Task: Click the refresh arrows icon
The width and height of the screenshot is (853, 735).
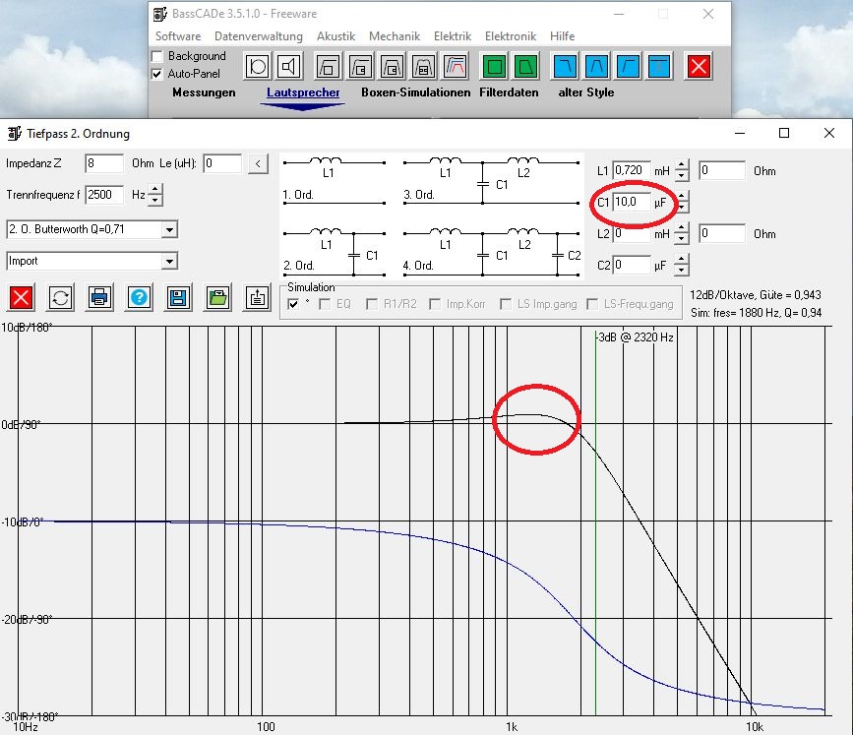Action: [x=61, y=297]
